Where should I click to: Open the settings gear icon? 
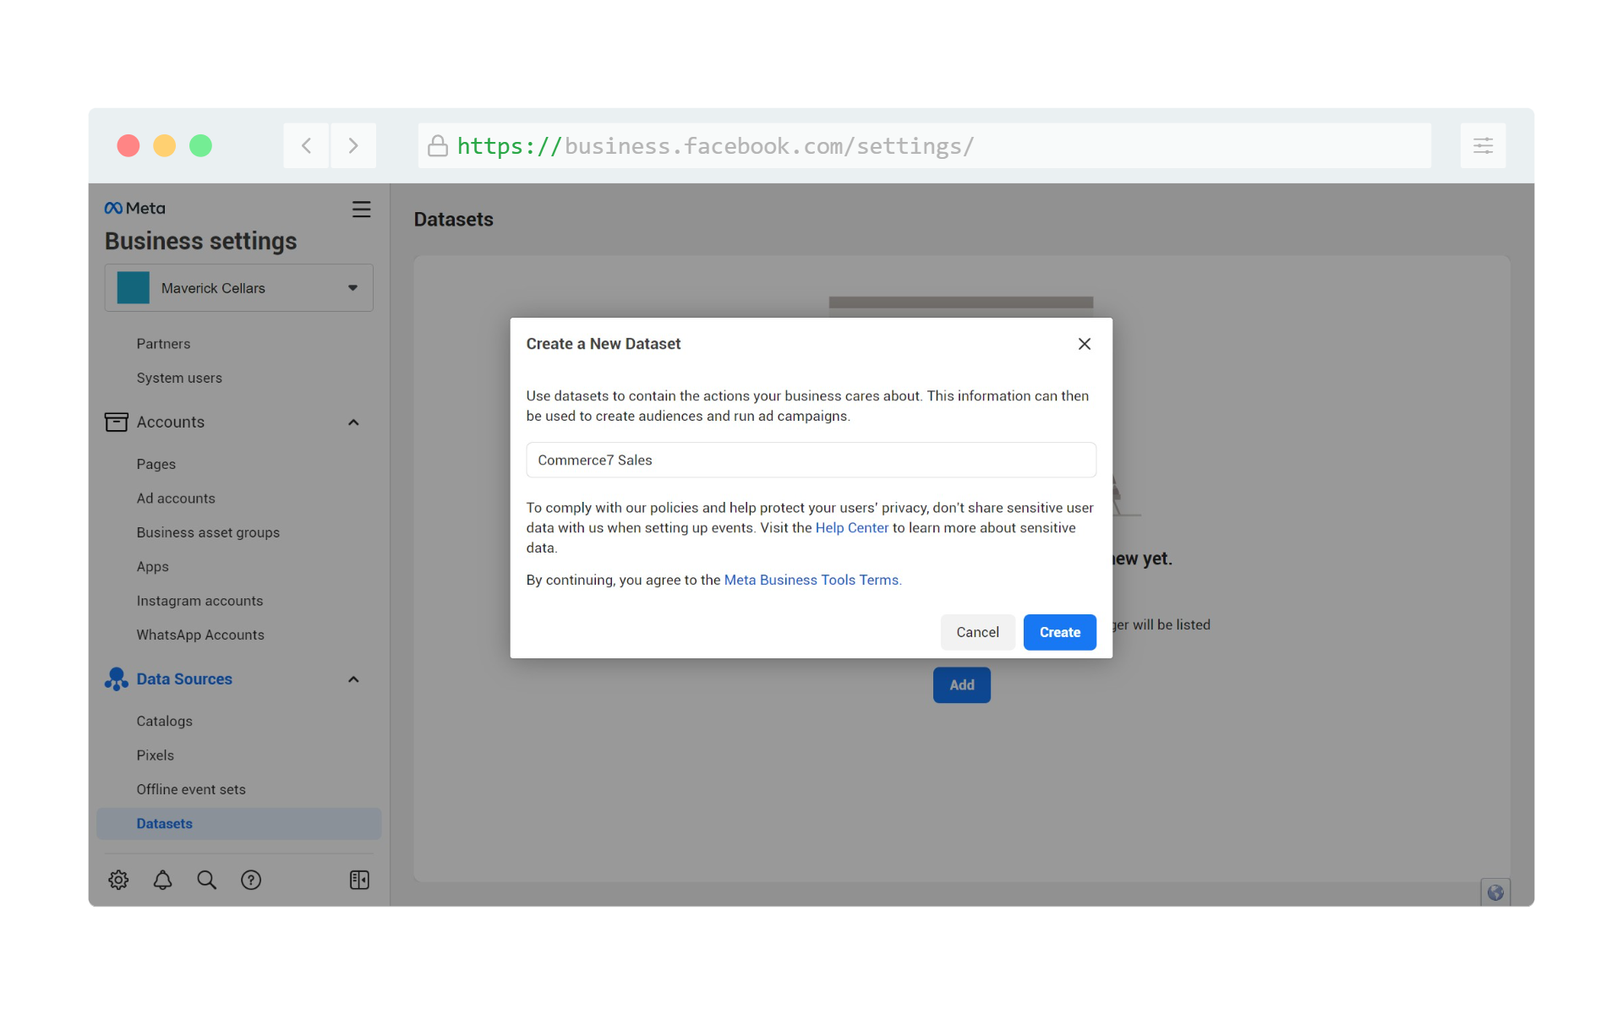(x=118, y=880)
